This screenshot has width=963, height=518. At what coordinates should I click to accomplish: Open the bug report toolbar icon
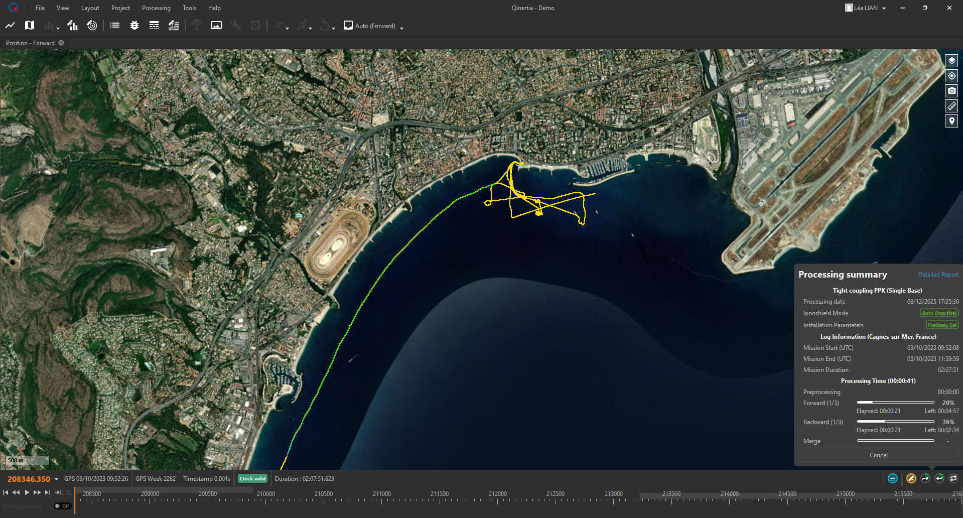coord(134,25)
